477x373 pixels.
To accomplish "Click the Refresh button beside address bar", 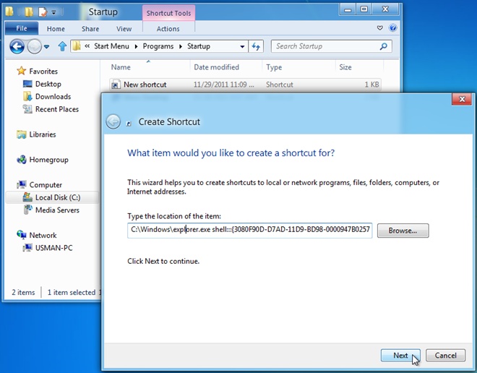I will pyautogui.click(x=256, y=46).
